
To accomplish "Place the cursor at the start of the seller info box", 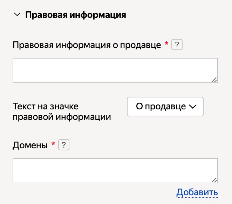I will (x=16, y=62).
